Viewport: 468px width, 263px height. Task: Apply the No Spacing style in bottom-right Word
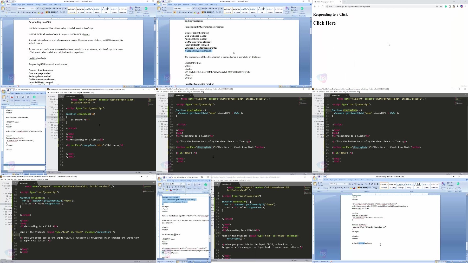point(392,186)
